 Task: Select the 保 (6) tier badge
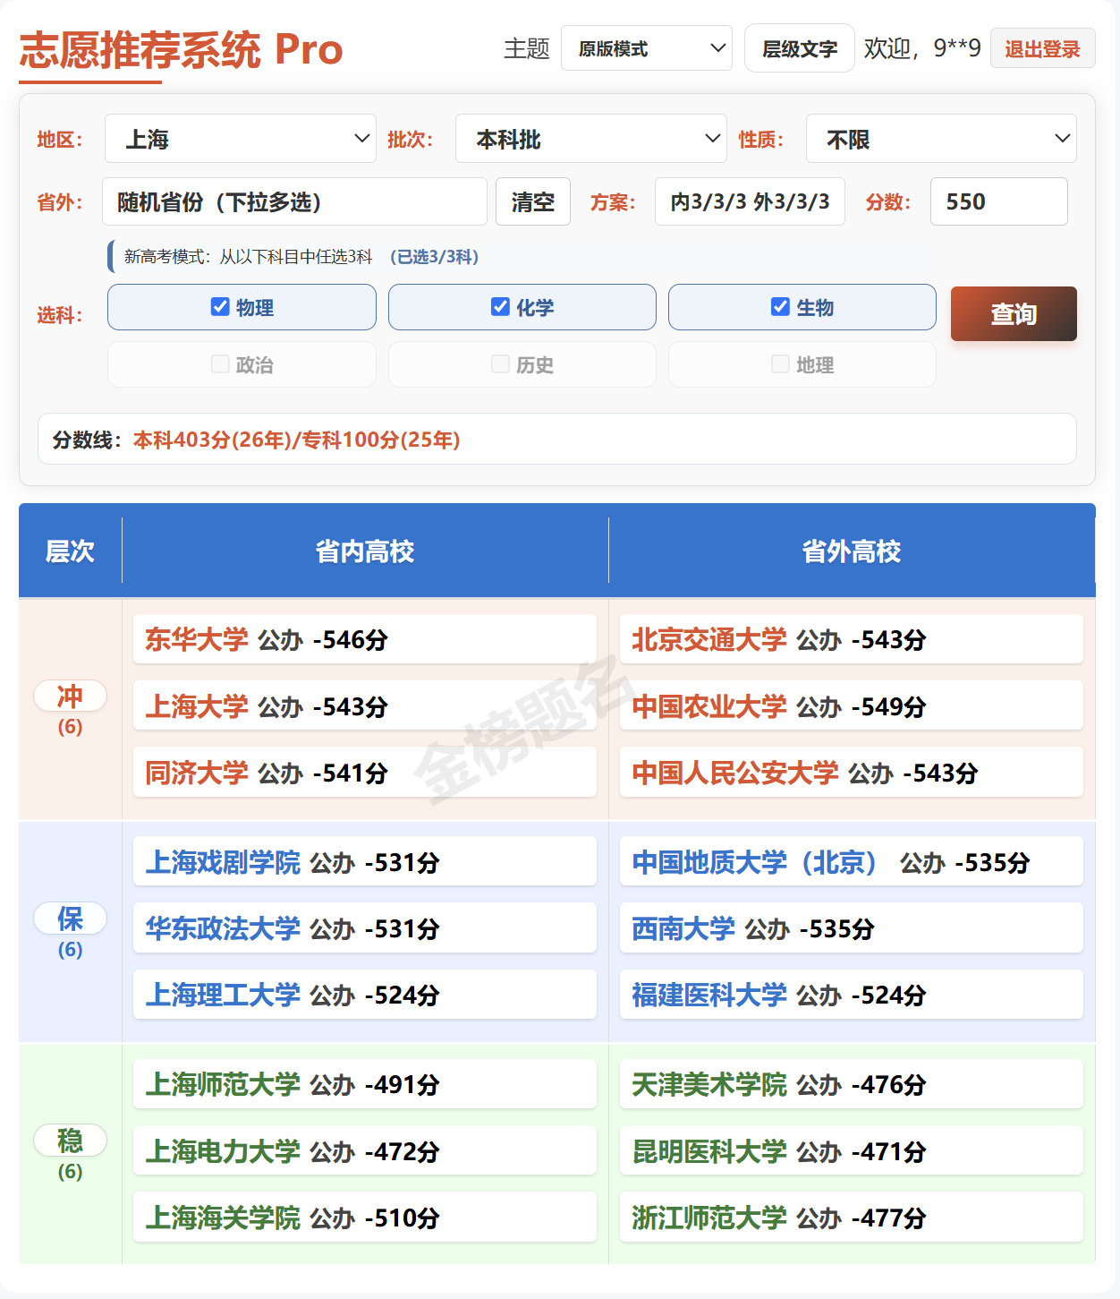point(70,919)
